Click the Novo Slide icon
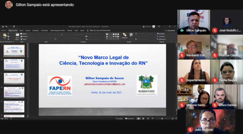Image resolution: width=243 pixels, height=134 pixels. (x=17, y=37)
